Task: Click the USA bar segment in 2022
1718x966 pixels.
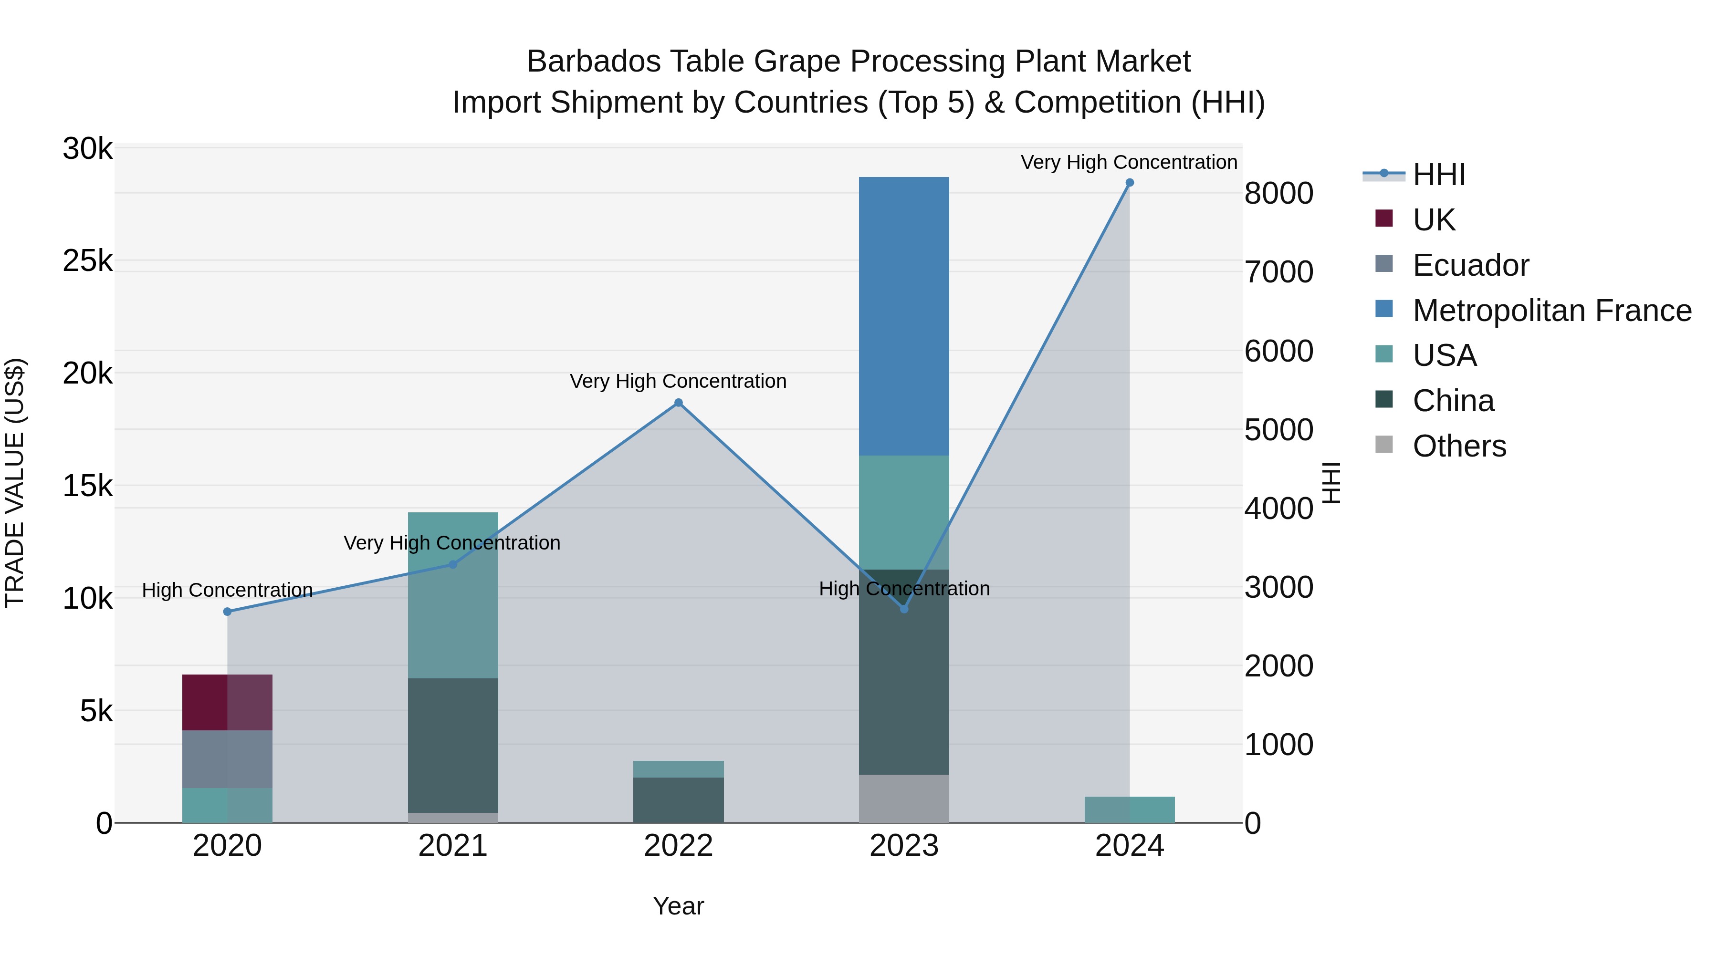Action: click(678, 769)
